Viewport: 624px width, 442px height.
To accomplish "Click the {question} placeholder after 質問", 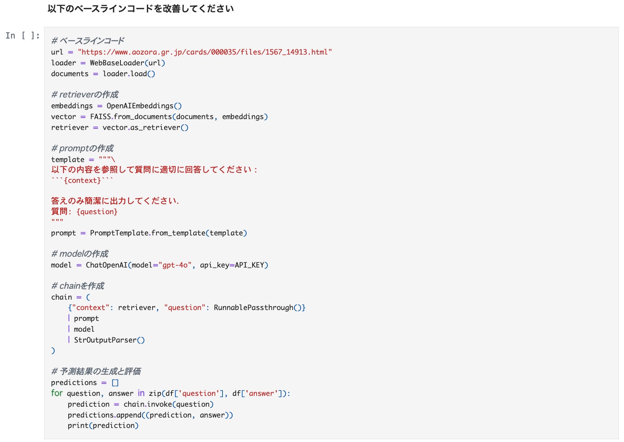I will (x=97, y=212).
